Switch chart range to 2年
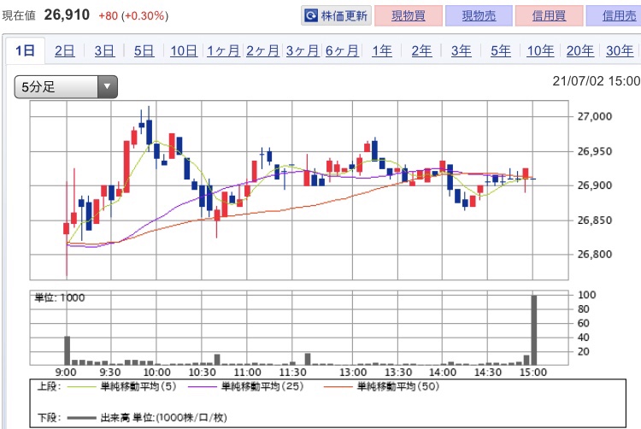The width and height of the screenshot is (641, 429). coord(421,50)
